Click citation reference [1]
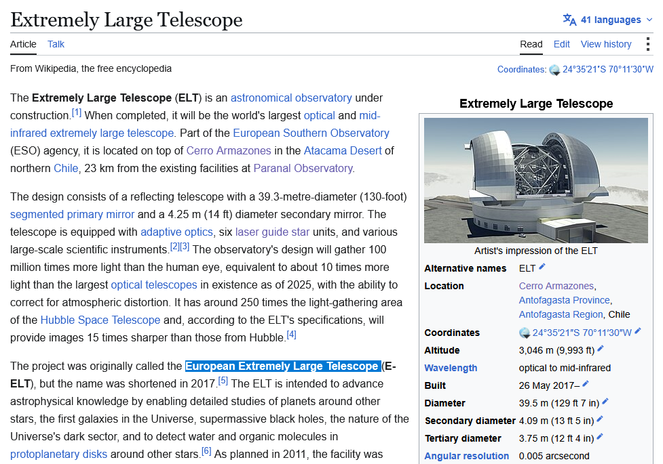The height and width of the screenshot is (464, 663). point(77,112)
